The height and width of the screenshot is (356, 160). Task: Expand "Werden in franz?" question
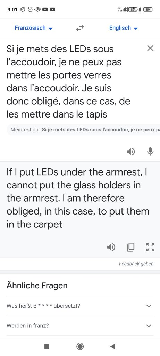(x=80, y=326)
